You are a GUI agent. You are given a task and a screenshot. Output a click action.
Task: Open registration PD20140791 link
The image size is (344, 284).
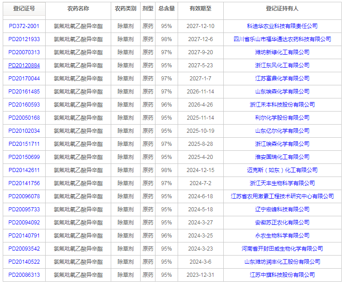[24, 236]
